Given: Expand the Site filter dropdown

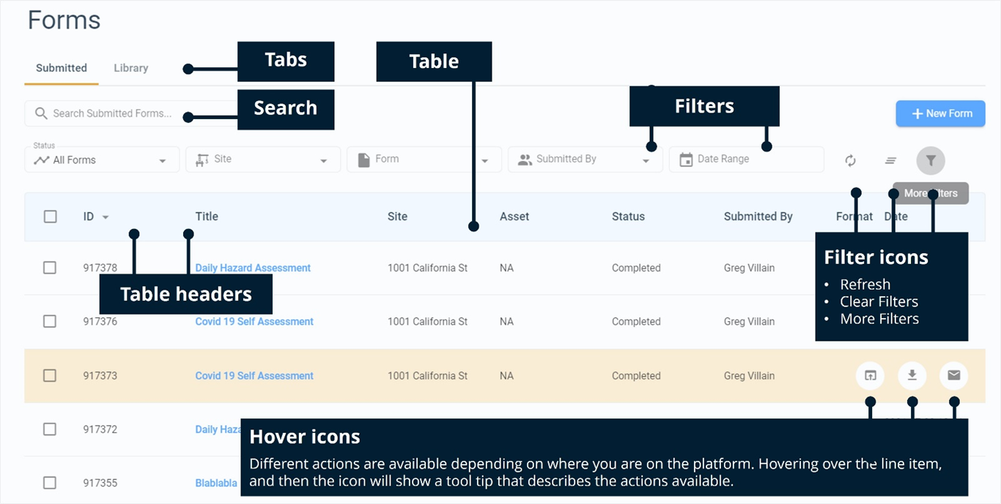Looking at the screenshot, I should coord(262,159).
